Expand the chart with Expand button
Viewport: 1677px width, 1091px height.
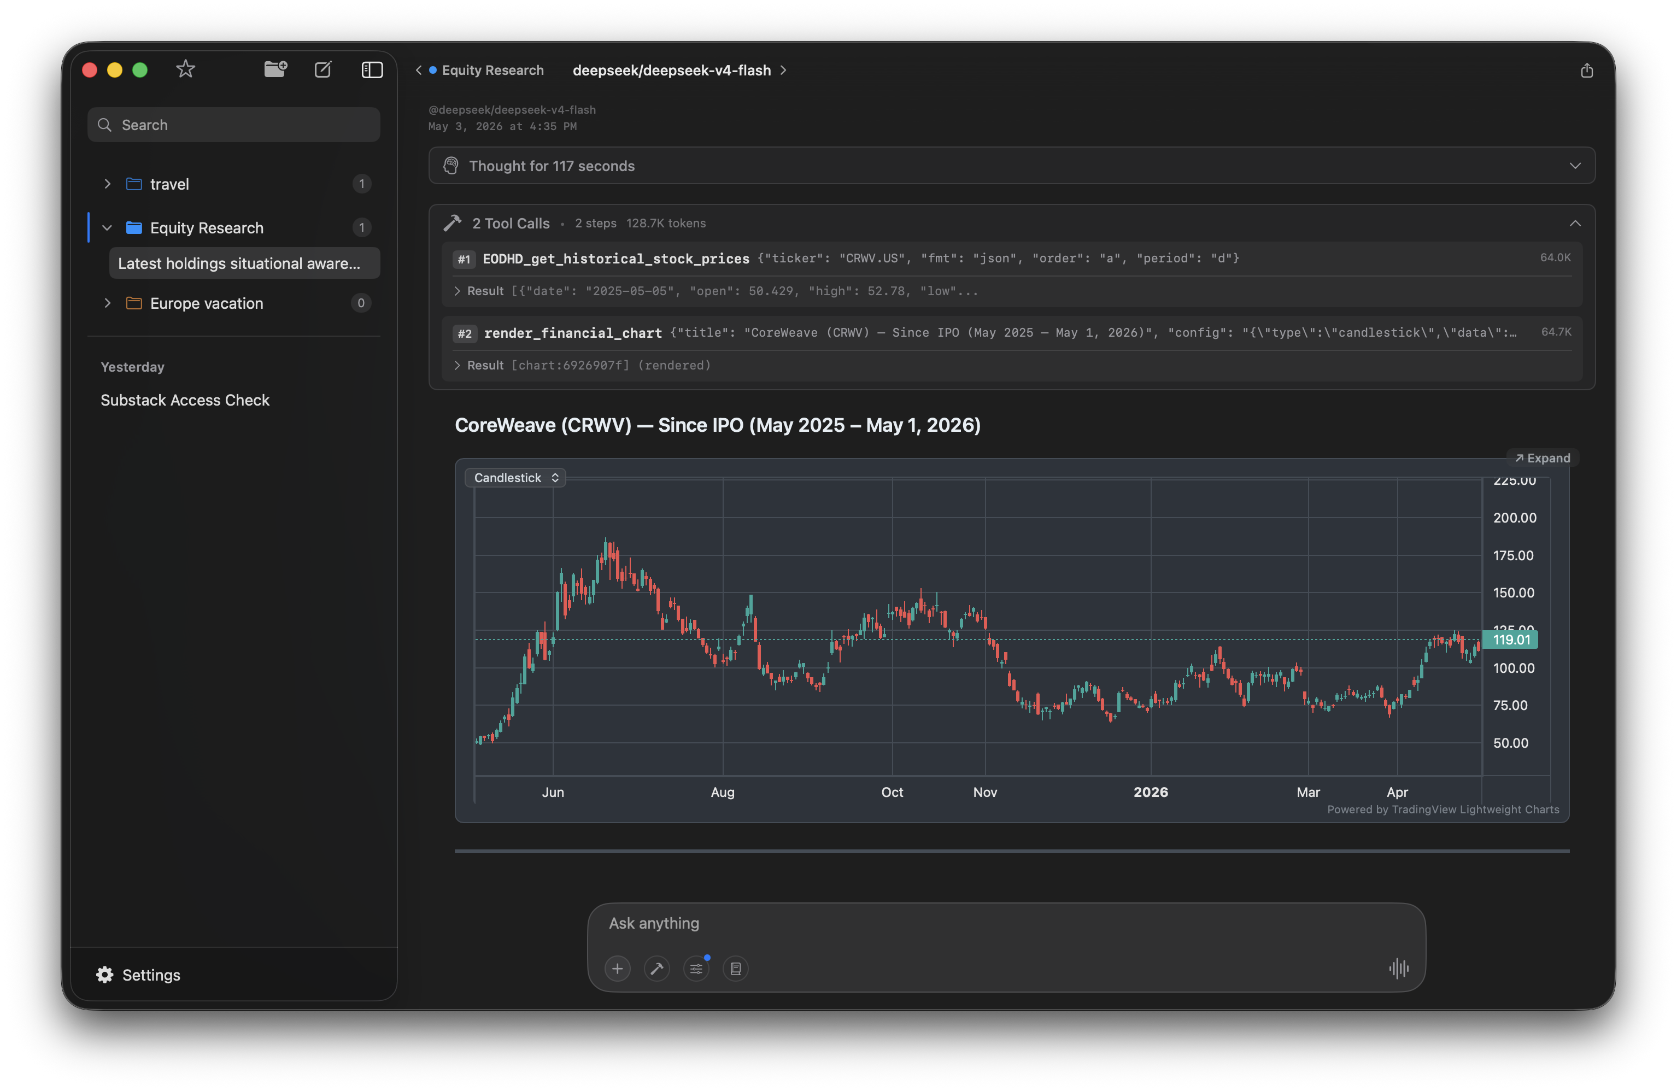tap(1543, 458)
